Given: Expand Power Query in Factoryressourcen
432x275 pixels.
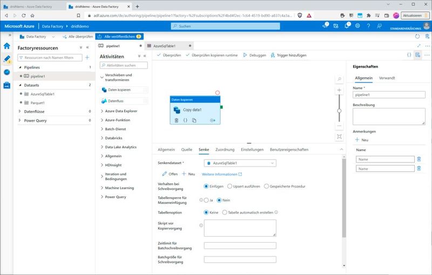Looking at the screenshot, I should tap(20, 120).
